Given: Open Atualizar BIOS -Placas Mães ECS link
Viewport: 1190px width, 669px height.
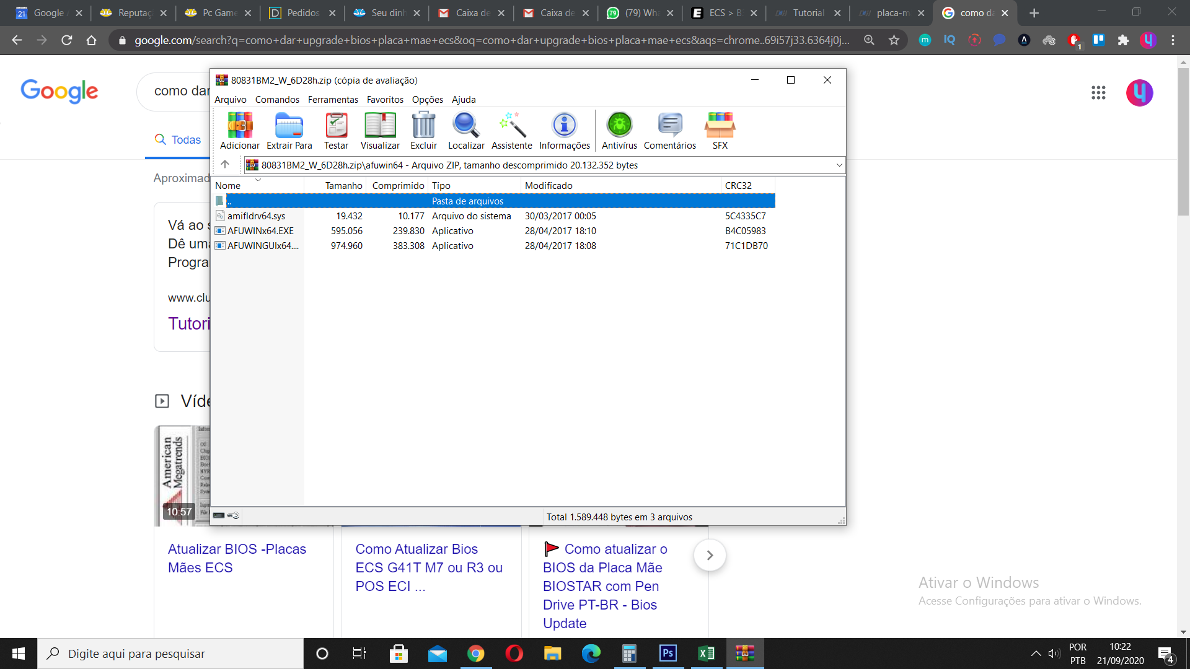Looking at the screenshot, I should [237, 558].
